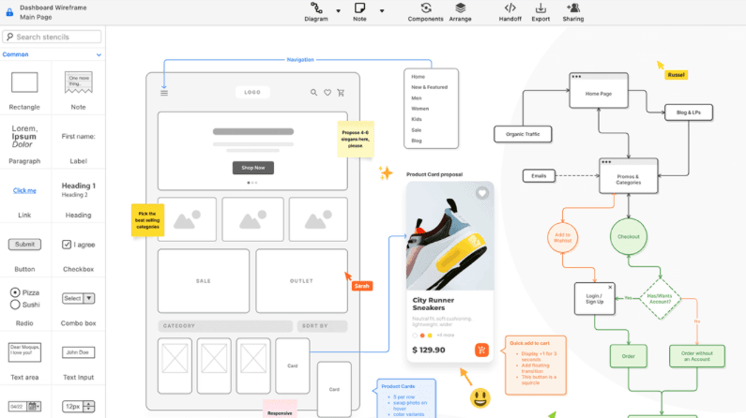Click the sneaker product photo

pyautogui.click(x=450, y=236)
